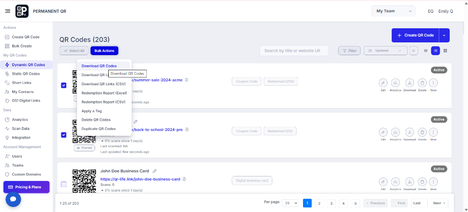
Task: Open the john-doe-business-card link
Action: pyautogui.click(x=140, y=179)
